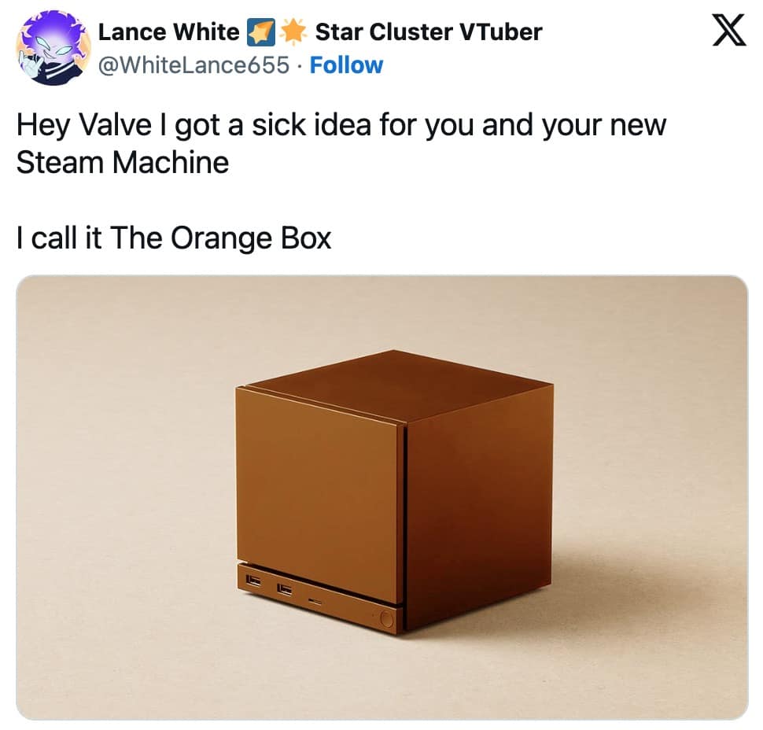
Task: Open Lance White's profile avatar
Action: point(54,48)
